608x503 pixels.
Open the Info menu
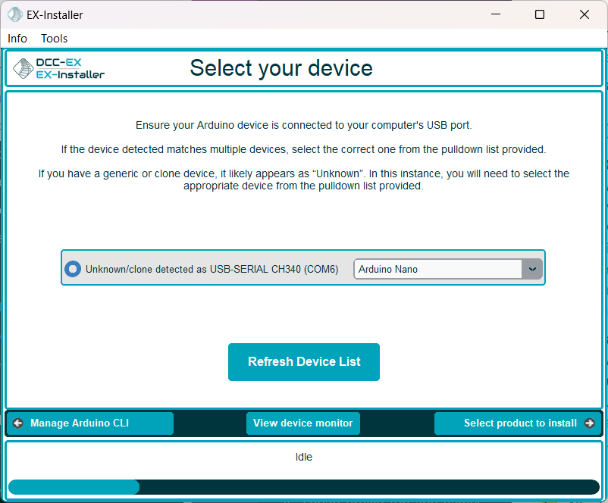[17, 39]
